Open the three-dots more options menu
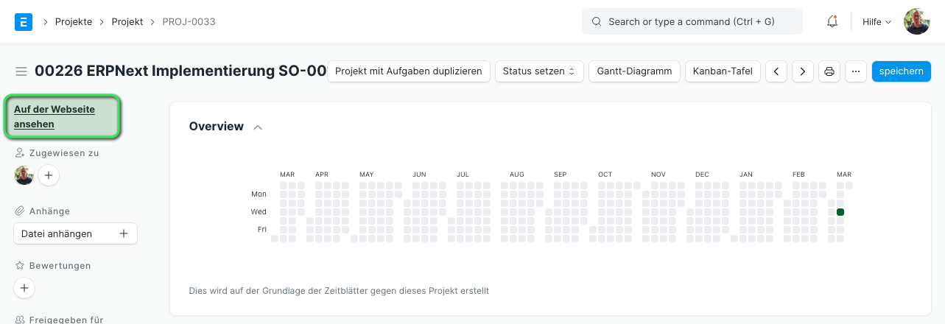This screenshot has width=945, height=324. pyautogui.click(x=856, y=71)
